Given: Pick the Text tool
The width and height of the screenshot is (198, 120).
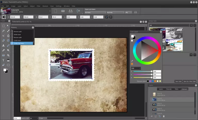Looking at the screenshot, I should [x=3, y=60].
